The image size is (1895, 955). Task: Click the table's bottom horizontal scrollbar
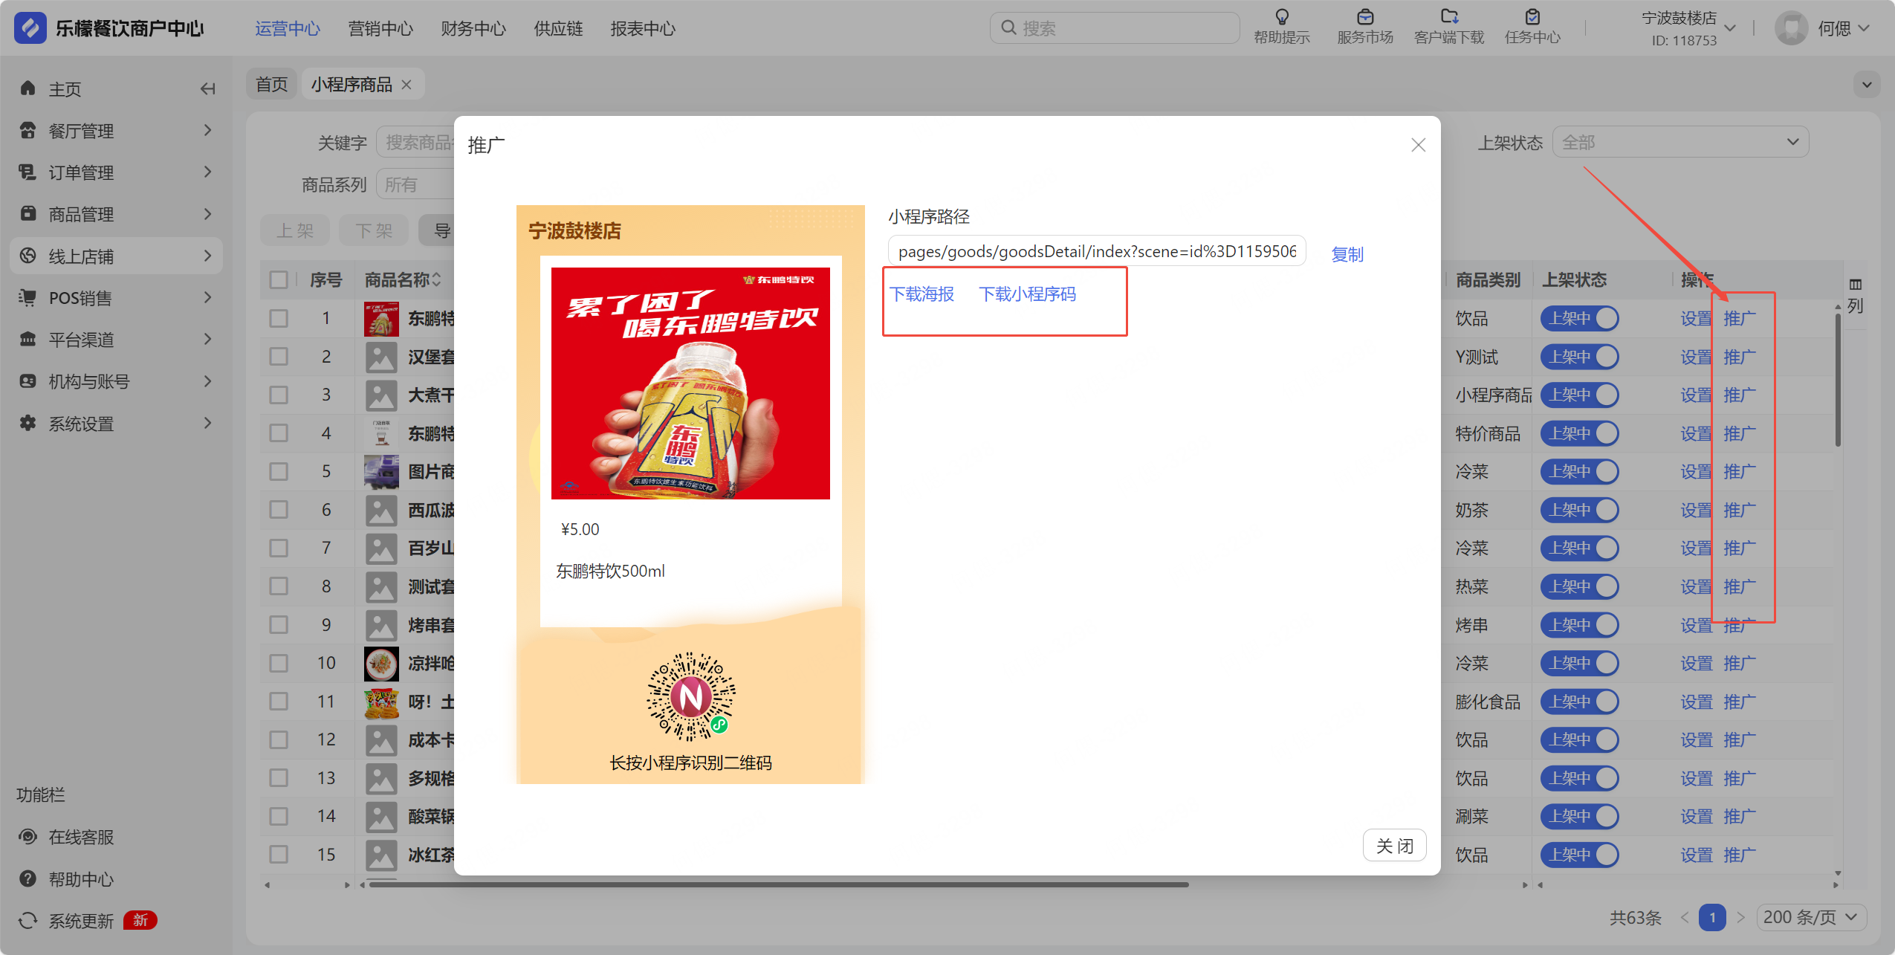pos(780,884)
